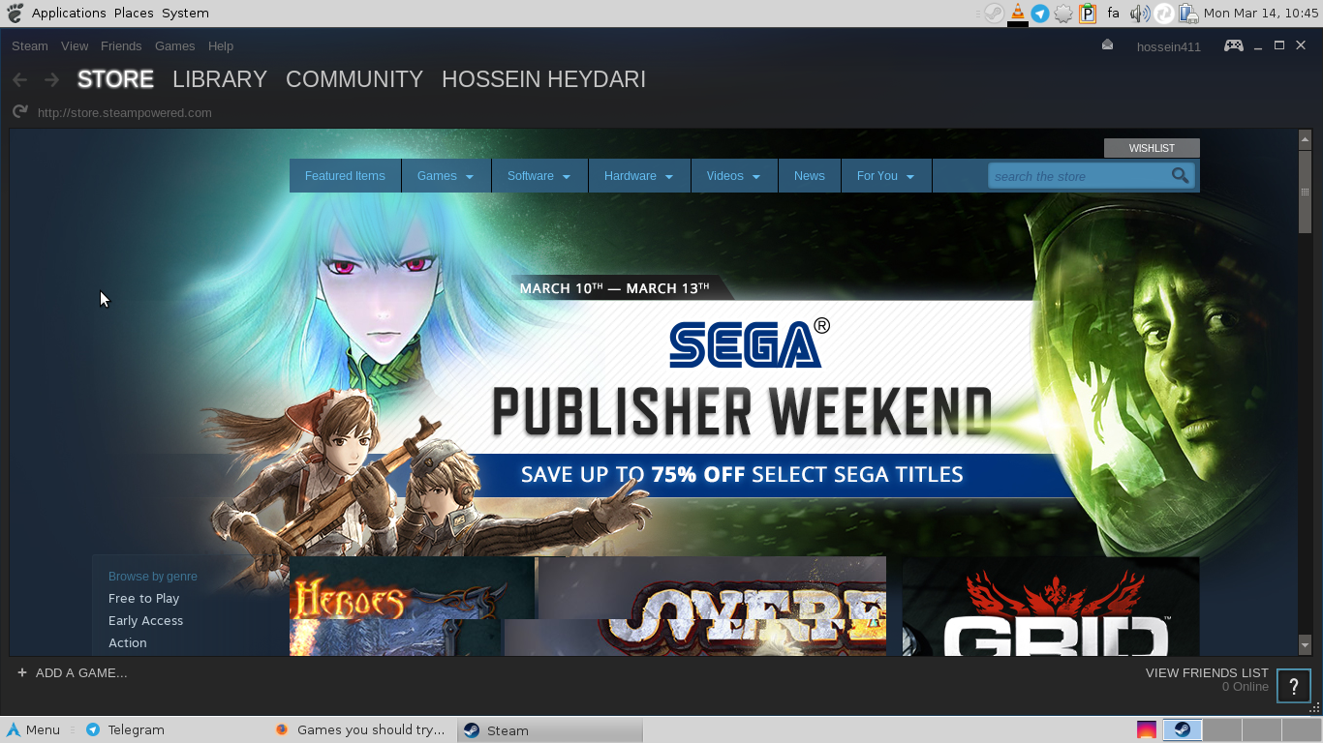The width and height of the screenshot is (1323, 743).
Task: Click the GNOME foot logo icon
Action: pos(15,13)
